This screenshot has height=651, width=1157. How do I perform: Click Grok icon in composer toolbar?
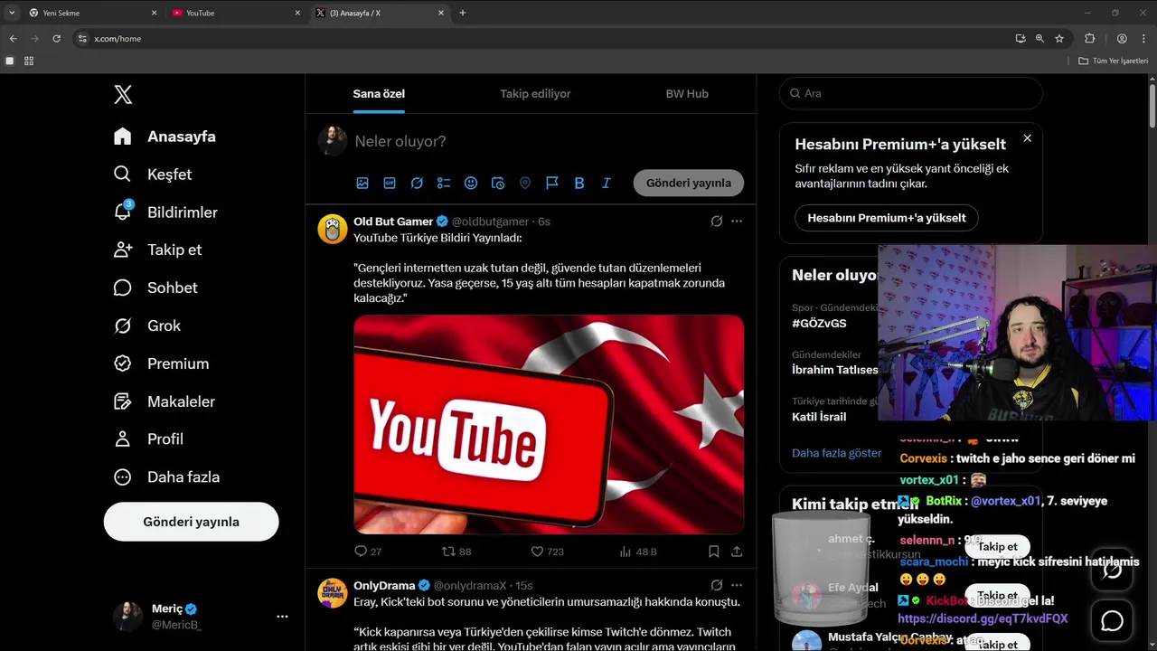click(417, 183)
